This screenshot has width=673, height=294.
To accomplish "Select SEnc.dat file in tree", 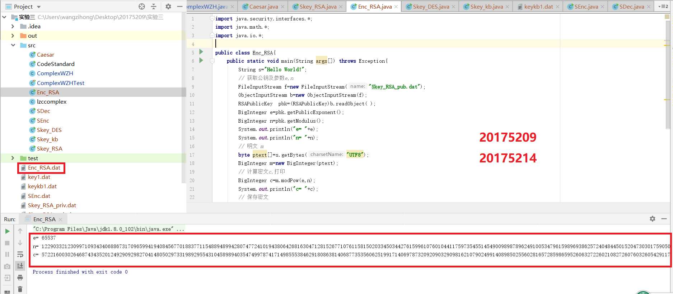I will click(39, 196).
